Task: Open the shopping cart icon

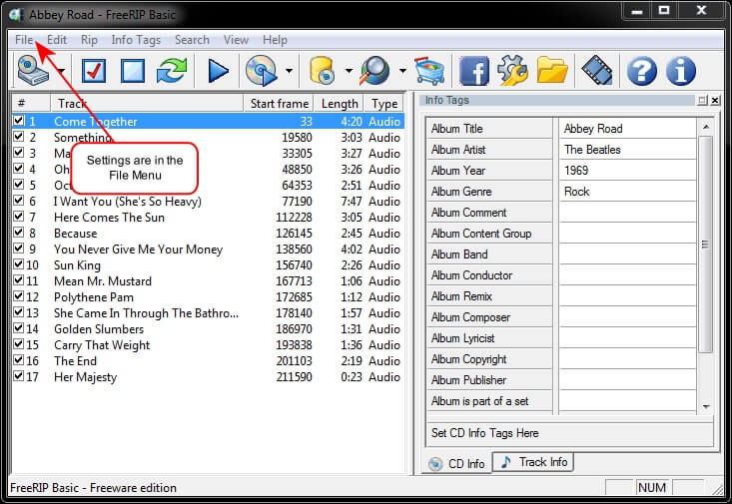Action: click(429, 71)
